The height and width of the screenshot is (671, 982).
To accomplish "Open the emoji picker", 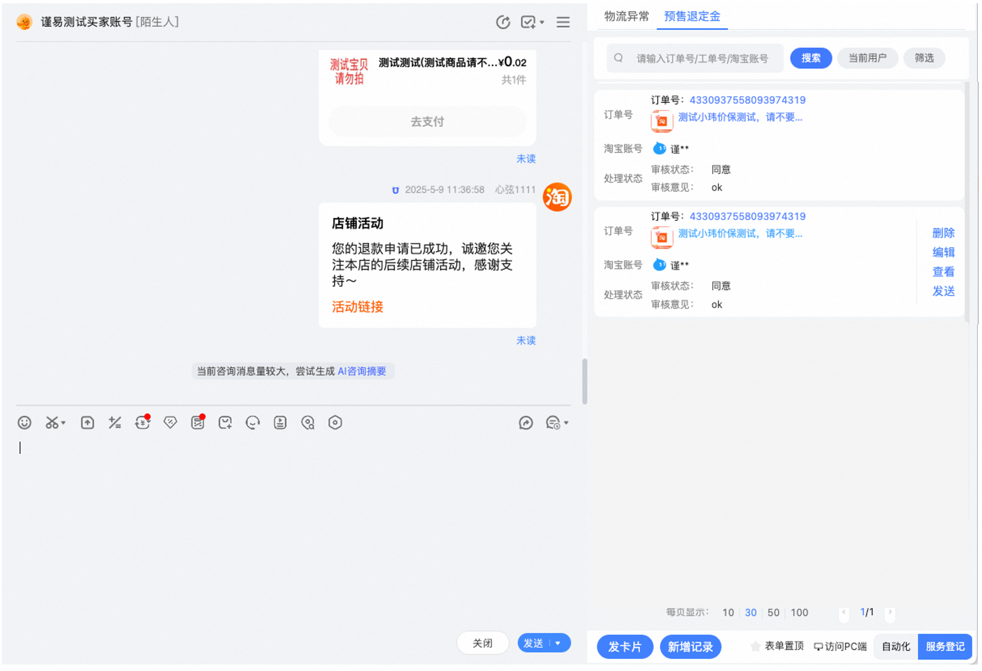I will 25,423.
